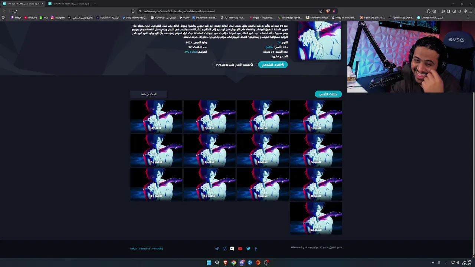Click the browser reload icon
Viewport: 475px width, 267px height.
15,11
